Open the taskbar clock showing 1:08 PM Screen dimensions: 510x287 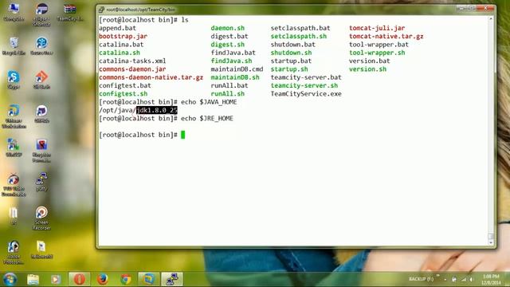[491, 280]
